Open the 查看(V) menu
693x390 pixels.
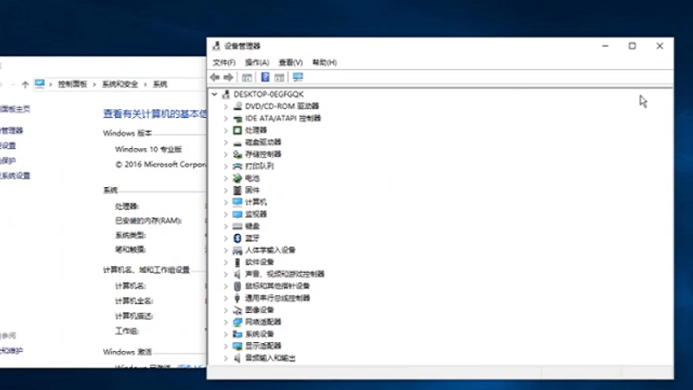290,62
